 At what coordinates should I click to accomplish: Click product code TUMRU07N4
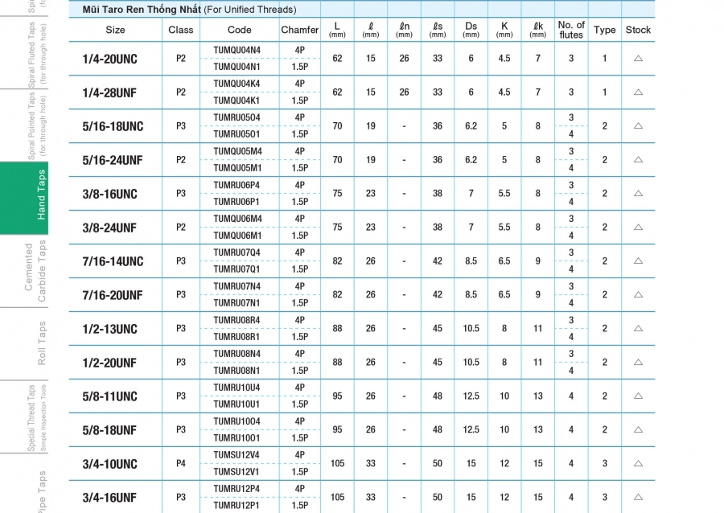coord(237,286)
